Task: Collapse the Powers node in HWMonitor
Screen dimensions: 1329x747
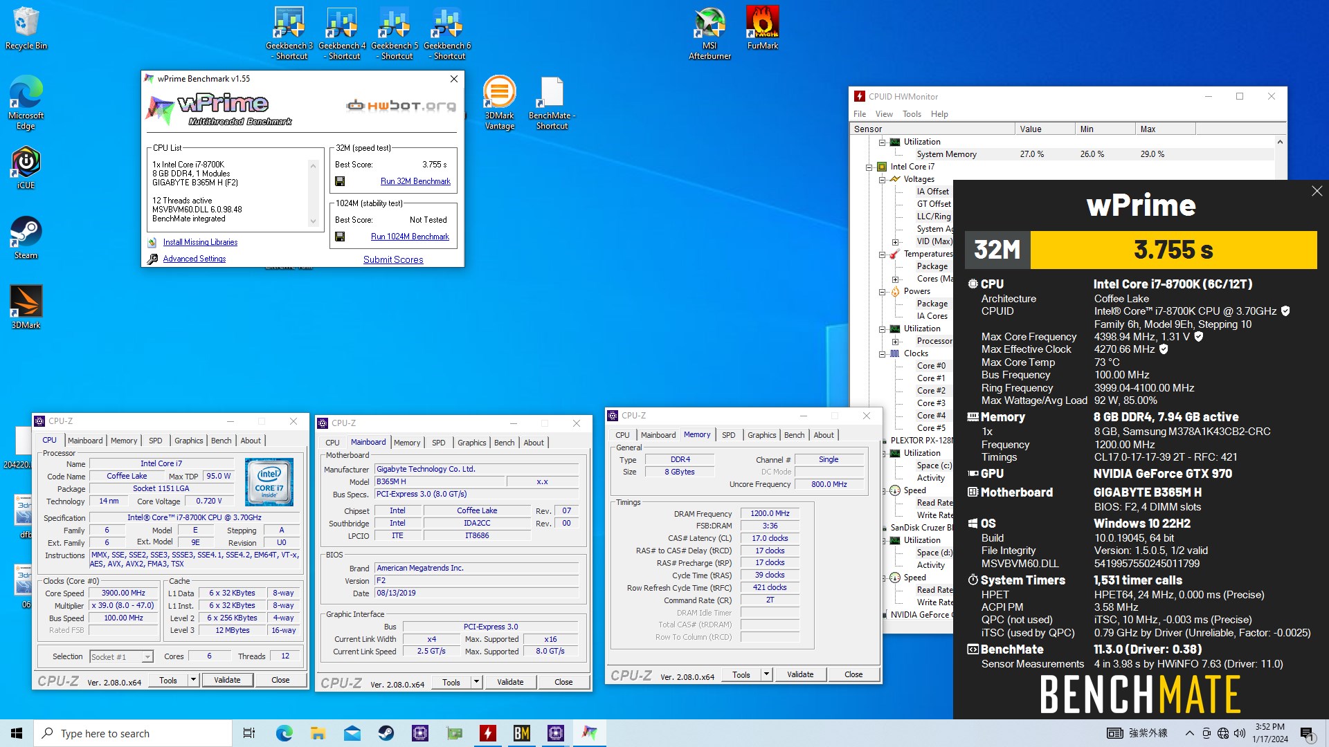Action: (x=882, y=291)
